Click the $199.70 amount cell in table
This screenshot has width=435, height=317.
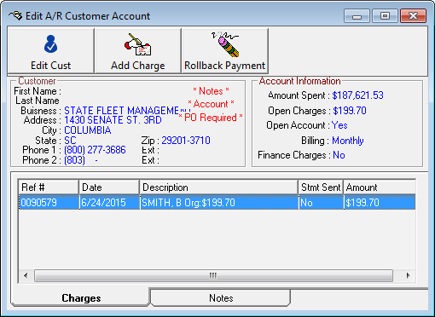pos(380,203)
